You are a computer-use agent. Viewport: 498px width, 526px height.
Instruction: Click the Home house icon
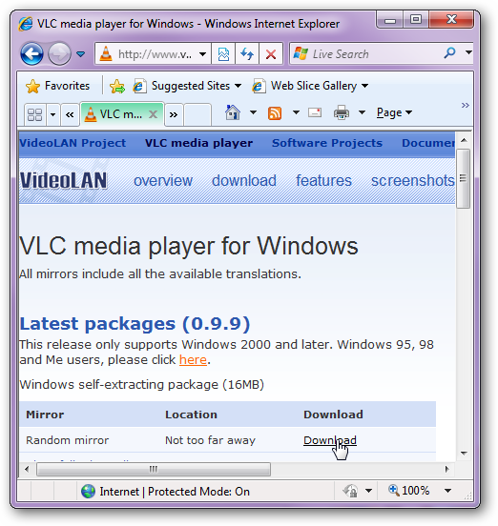click(x=233, y=112)
